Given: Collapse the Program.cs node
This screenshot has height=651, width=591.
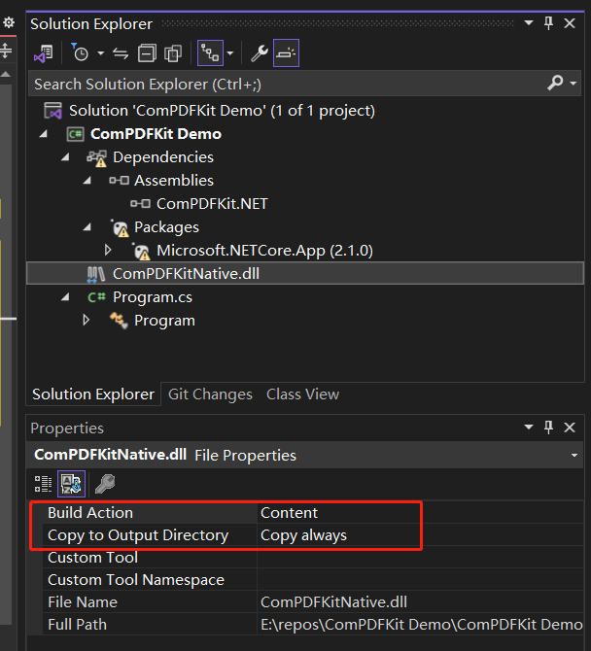Looking at the screenshot, I should [x=65, y=297].
